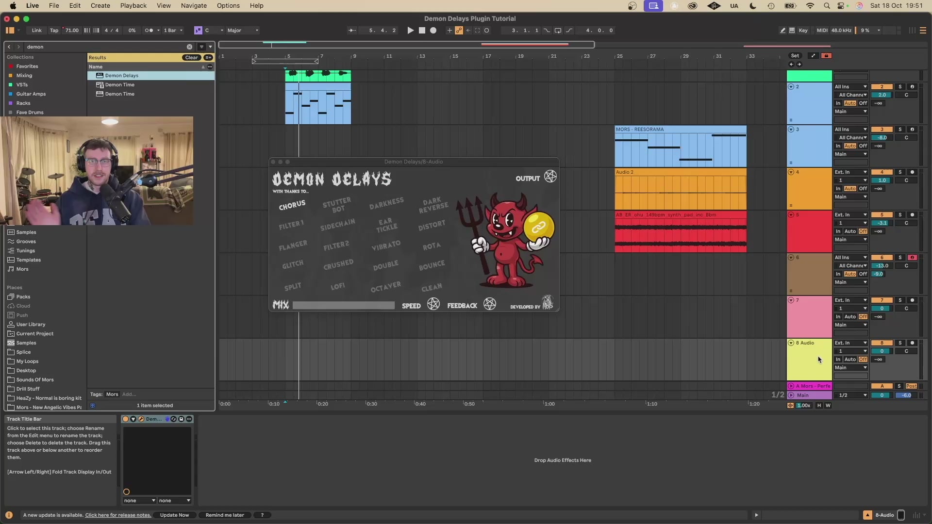932x524 pixels.
Task: Click the Update Now button
Action: pos(175,515)
